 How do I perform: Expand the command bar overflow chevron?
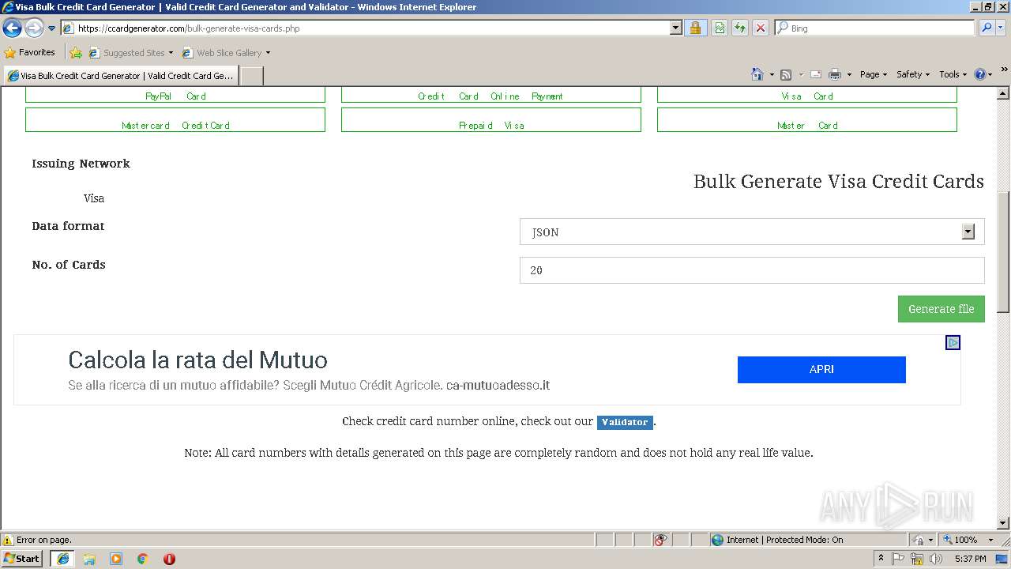1004,70
